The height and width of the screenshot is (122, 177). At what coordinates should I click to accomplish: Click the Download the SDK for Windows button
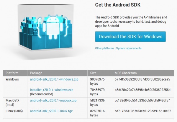(x=130, y=37)
